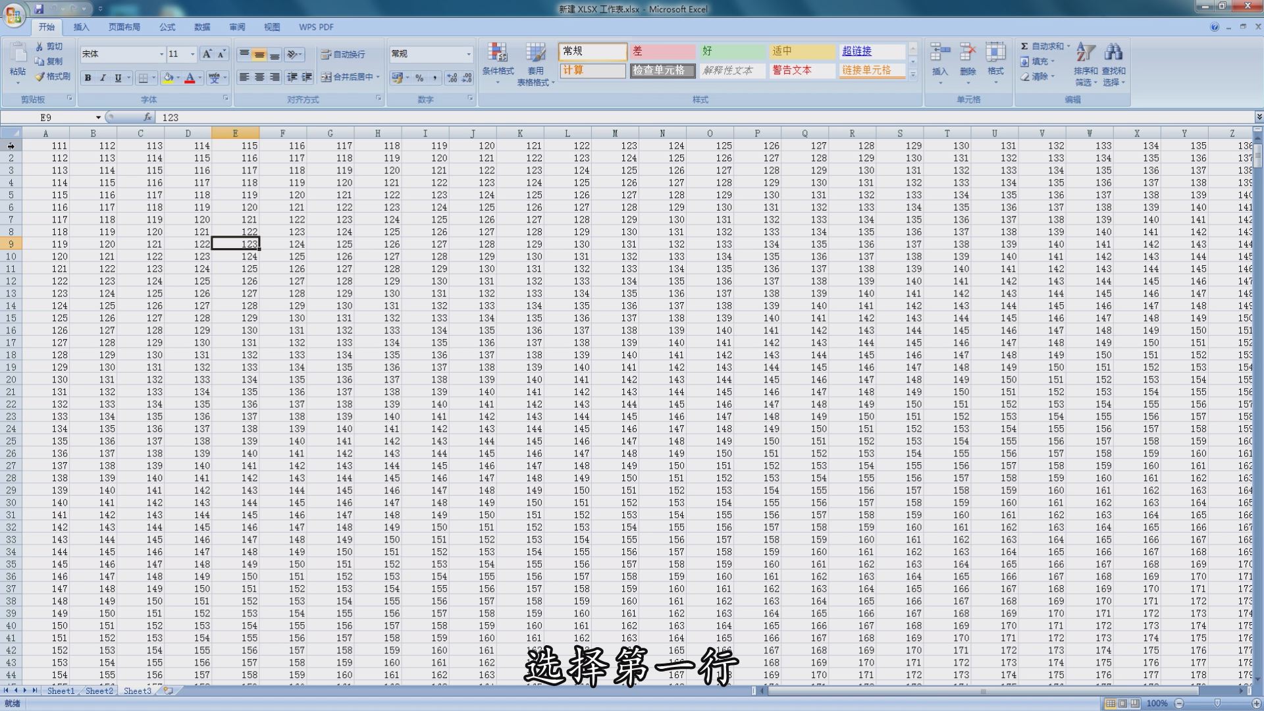
Task: Click the AutoSum (自动求和) sigma icon
Action: (x=1024, y=46)
